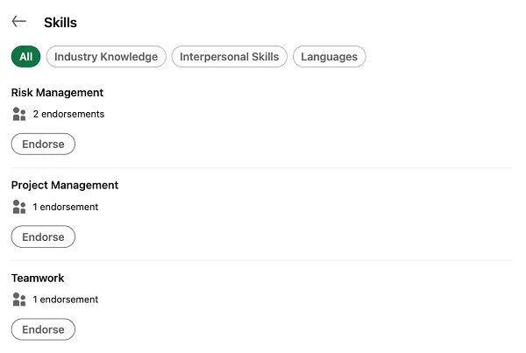
Task: View the 1 endorsement for Teamwork
Action: coord(66,300)
